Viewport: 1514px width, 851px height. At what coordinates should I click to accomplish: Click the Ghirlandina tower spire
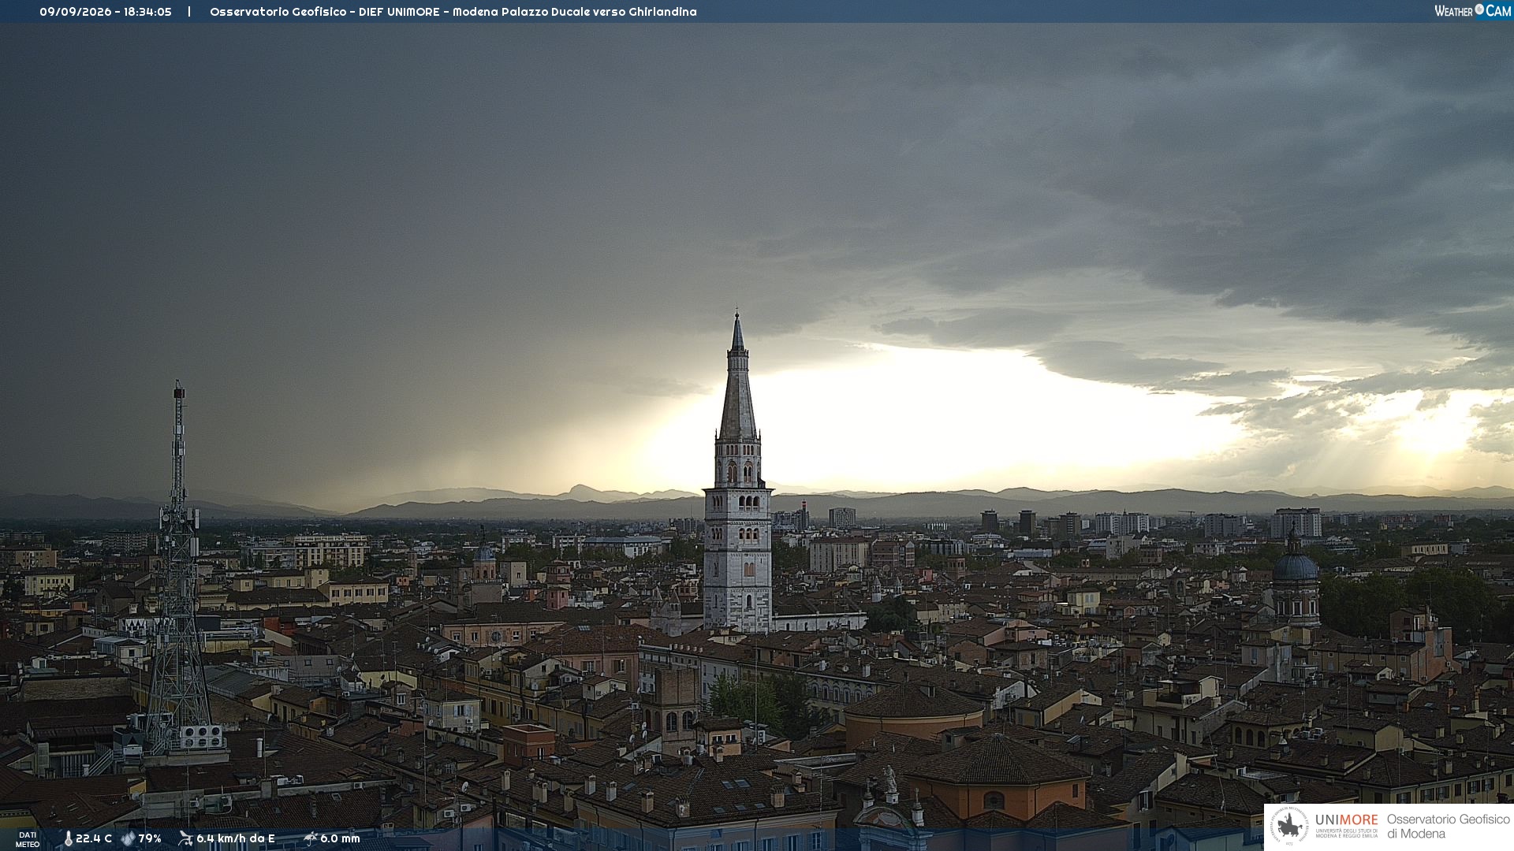(738, 378)
